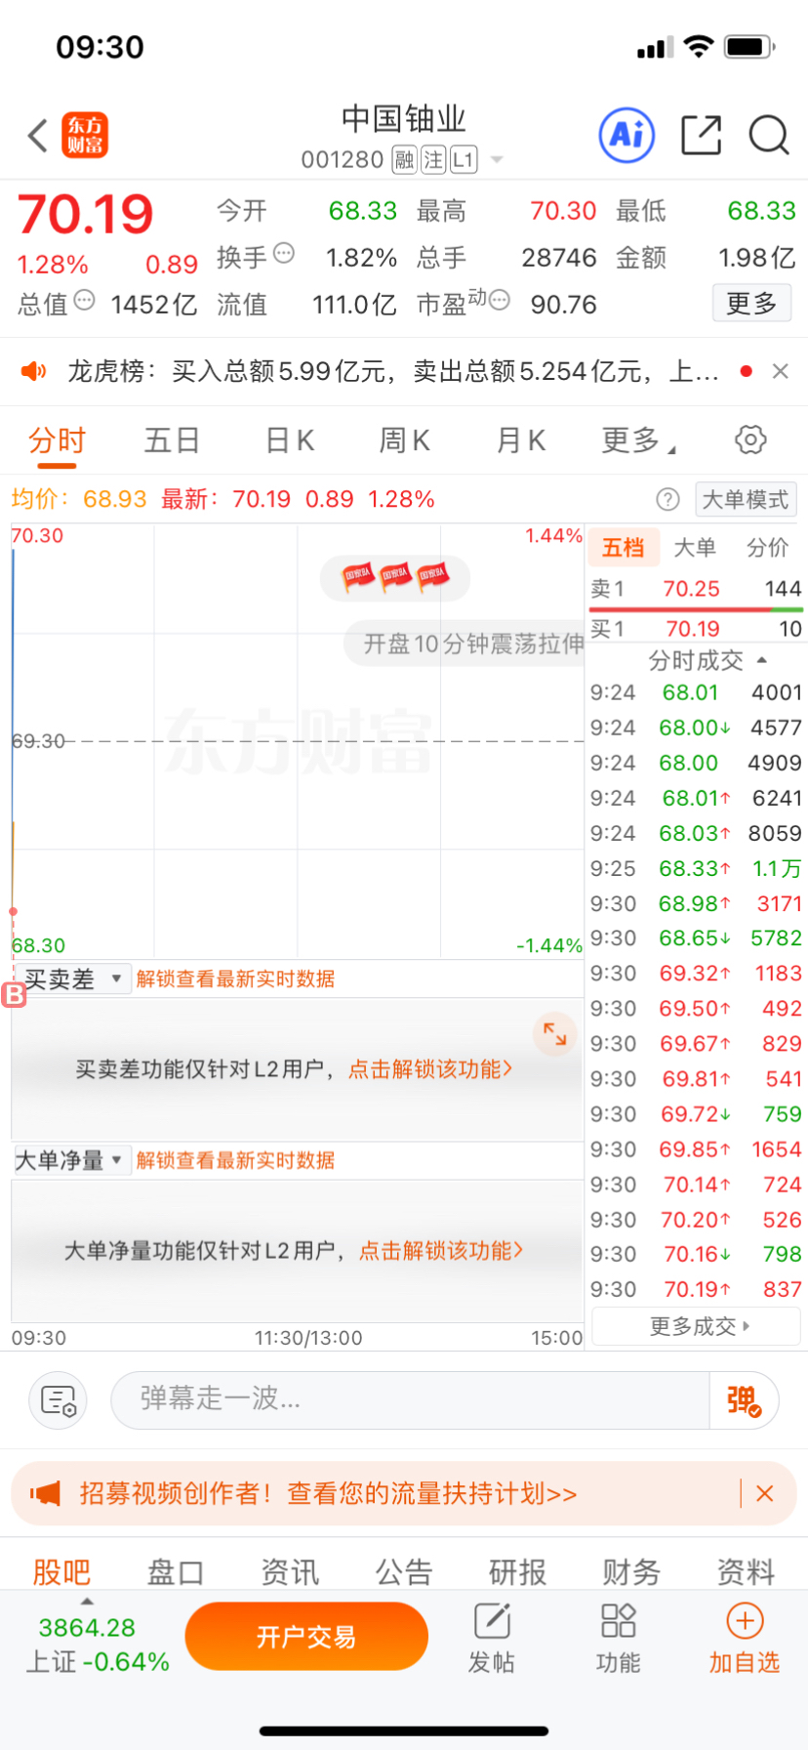Tap 解锁查看最新实时数据 beside 大单净量
The width and height of the screenshot is (808, 1750).
click(x=235, y=1160)
